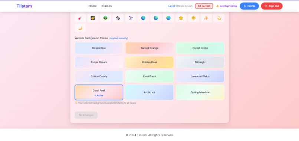Sign out of the account
Image resolution: width=299 pixels, height=141 pixels.
(x=272, y=6)
